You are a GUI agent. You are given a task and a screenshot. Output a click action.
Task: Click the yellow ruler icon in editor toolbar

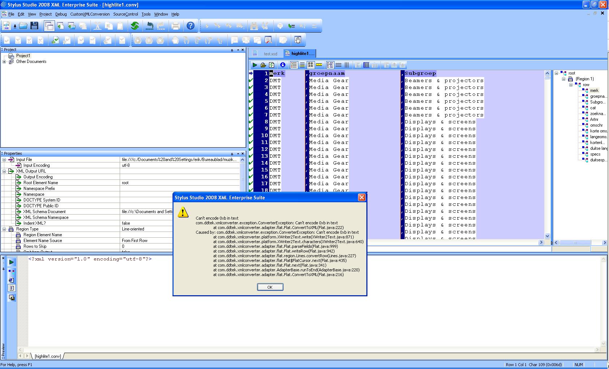[x=319, y=65]
